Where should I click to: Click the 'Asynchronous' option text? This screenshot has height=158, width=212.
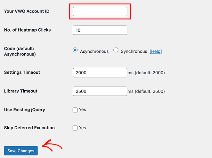tap(94, 51)
